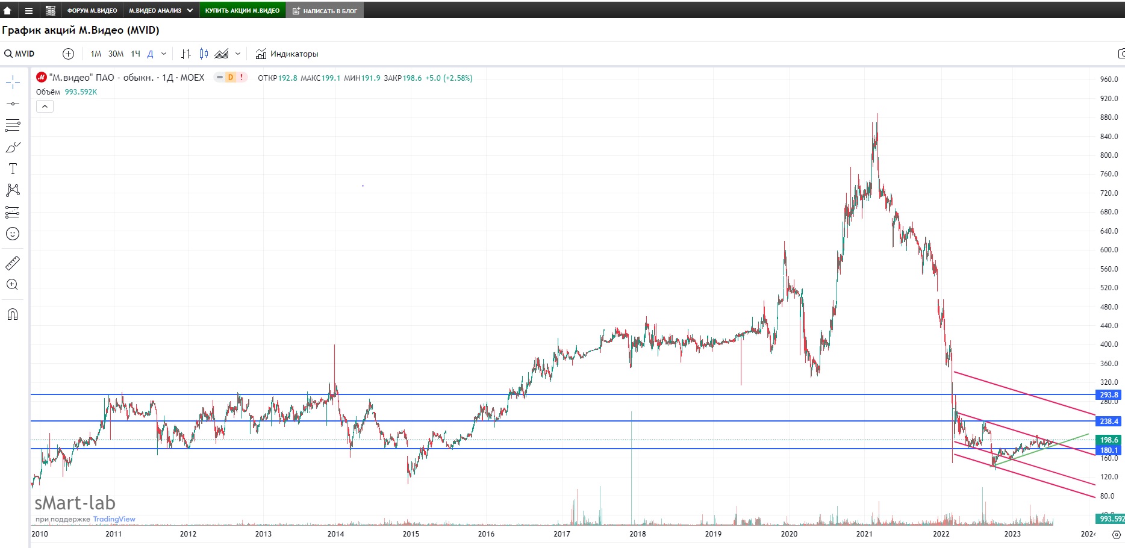The image size is (1125, 548).
Task: Open the Индикаторы menu
Action: 287,54
